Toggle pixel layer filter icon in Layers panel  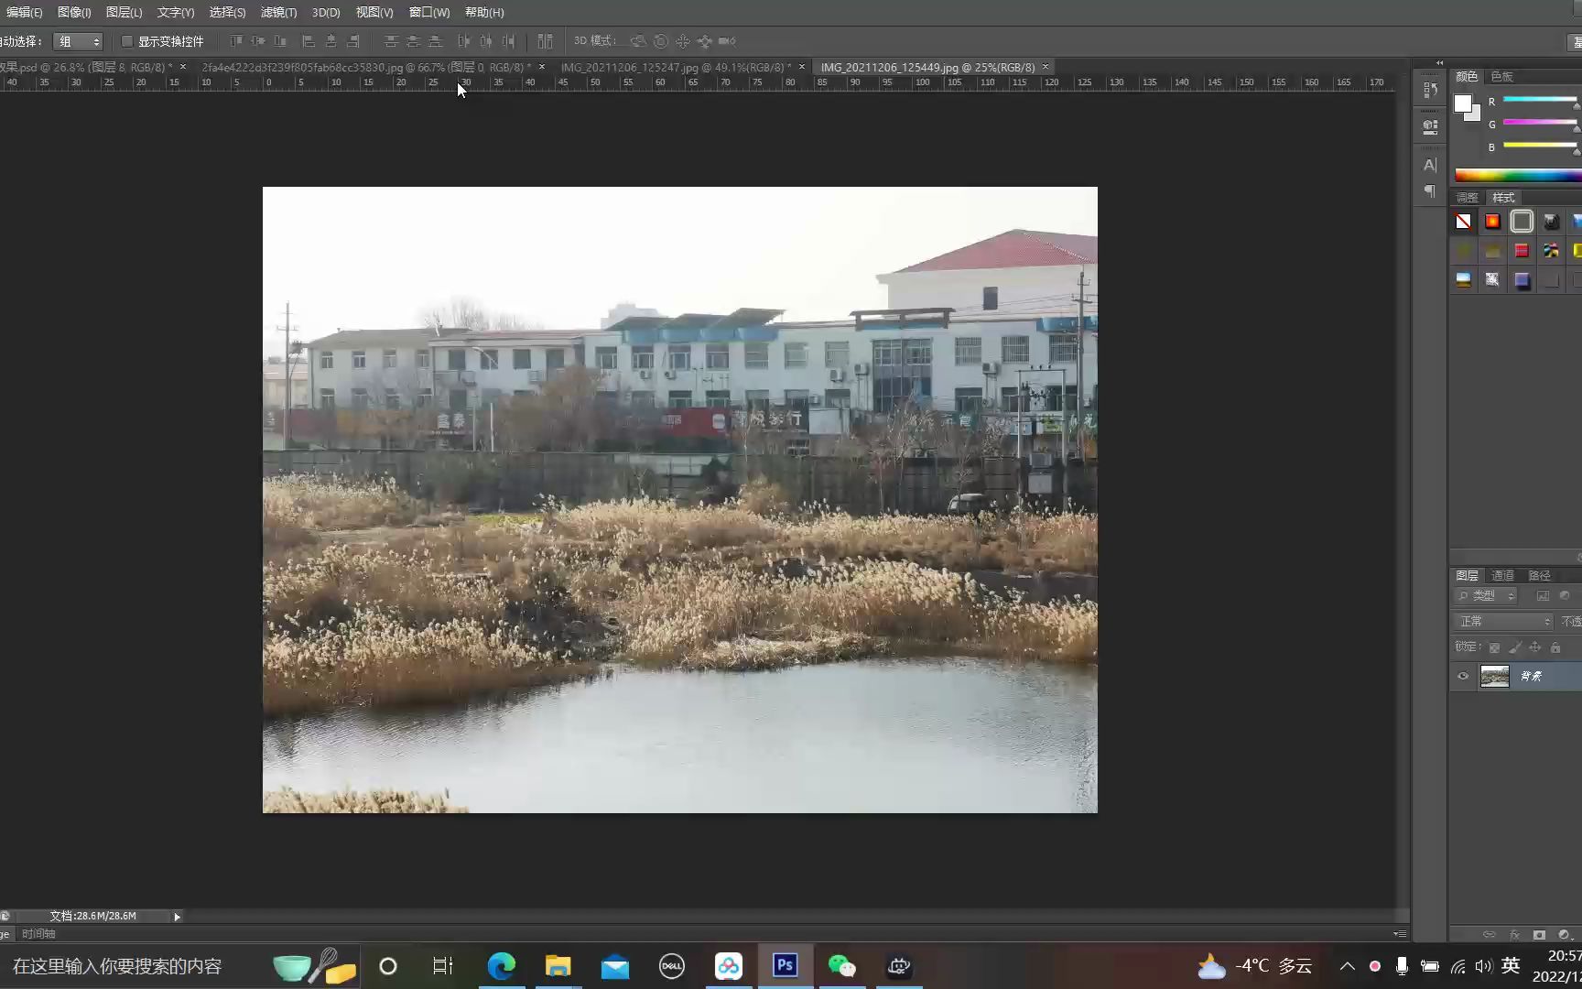pos(1543,596)
